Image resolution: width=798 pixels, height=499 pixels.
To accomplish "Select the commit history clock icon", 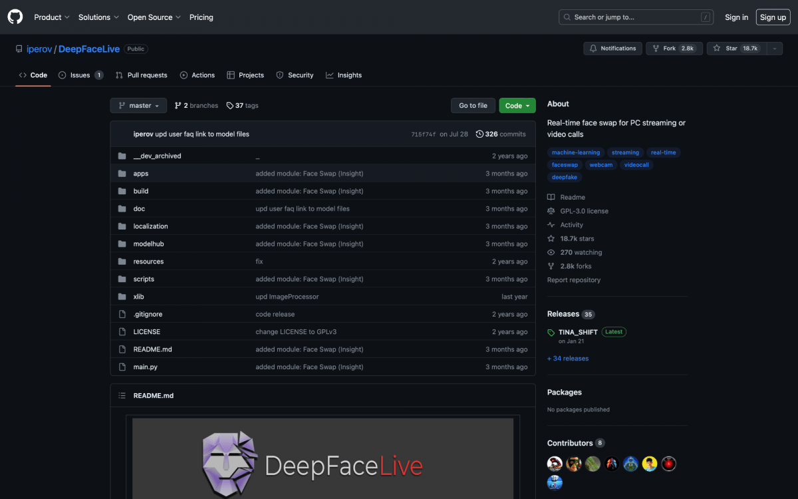I will point(479,134).
